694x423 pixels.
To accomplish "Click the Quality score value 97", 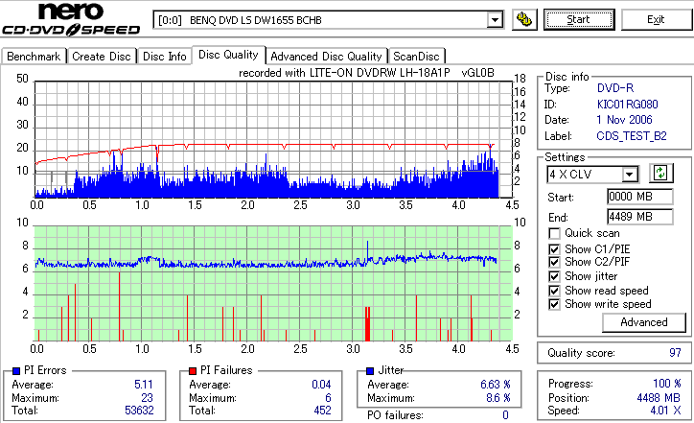I will point(675,353).
